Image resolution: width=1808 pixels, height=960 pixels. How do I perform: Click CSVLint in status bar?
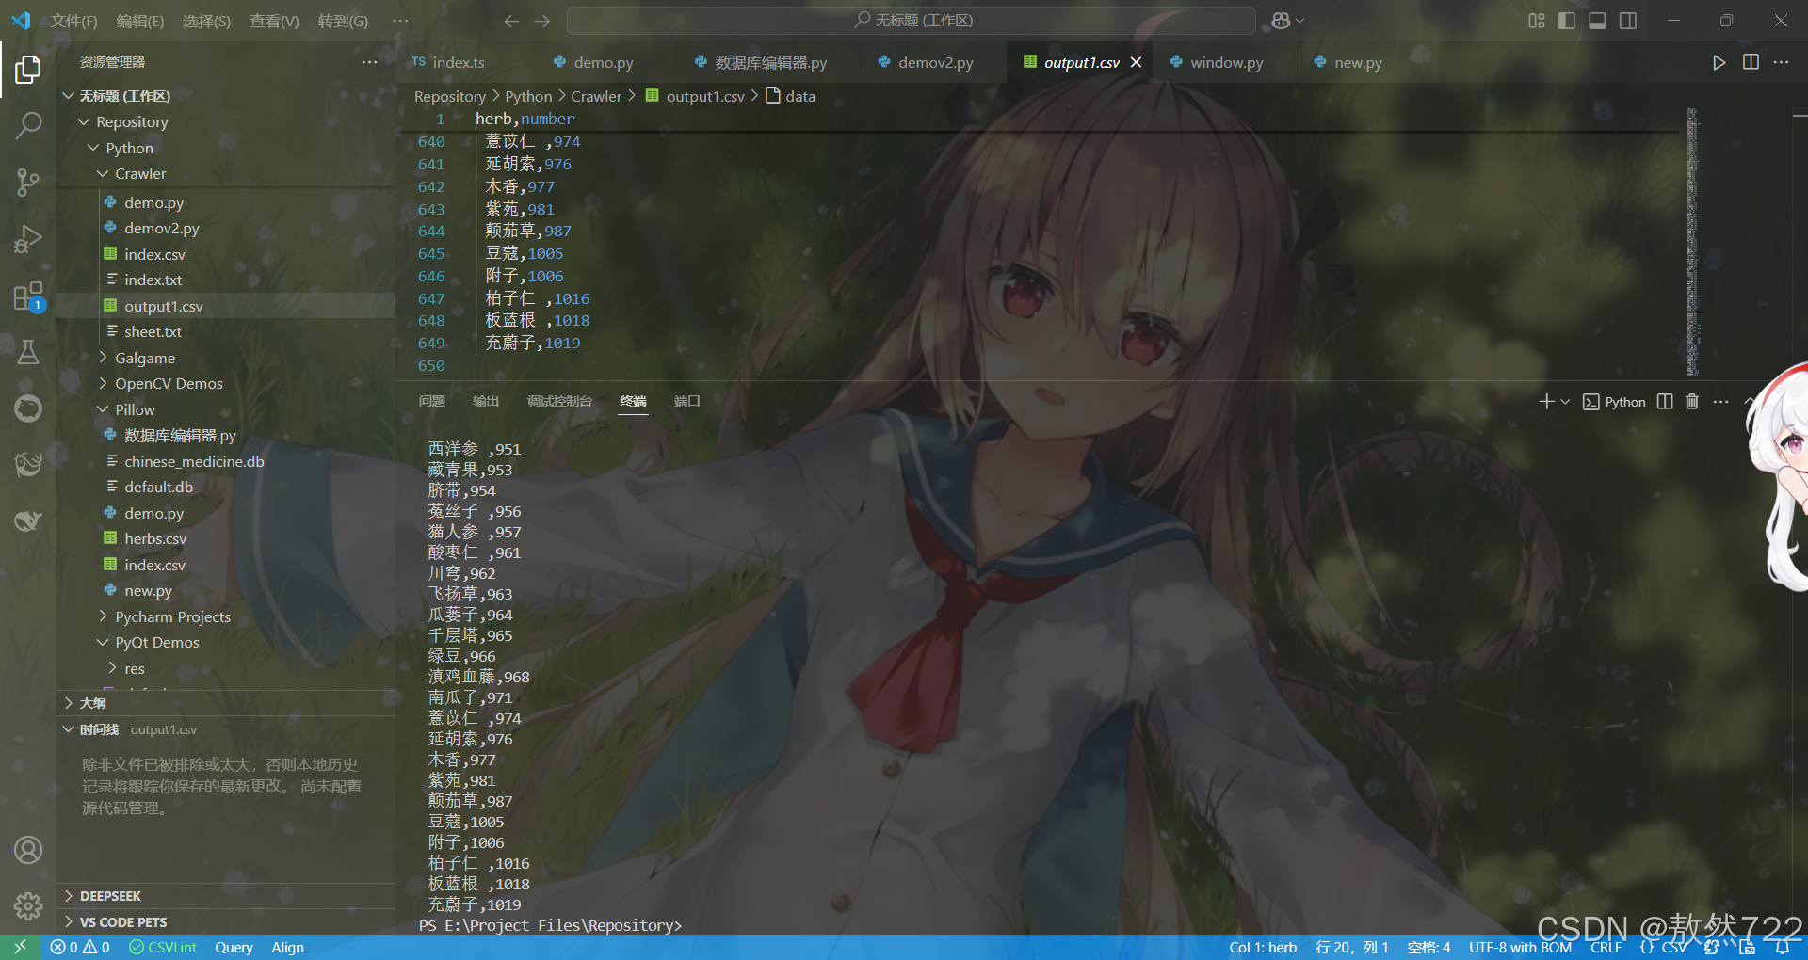tap(163, 948)
